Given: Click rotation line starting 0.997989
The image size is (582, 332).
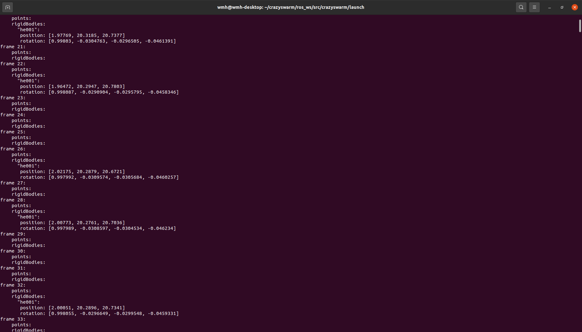Looking at the screenshot, I should pyautogui.click(x=98, y=228).
